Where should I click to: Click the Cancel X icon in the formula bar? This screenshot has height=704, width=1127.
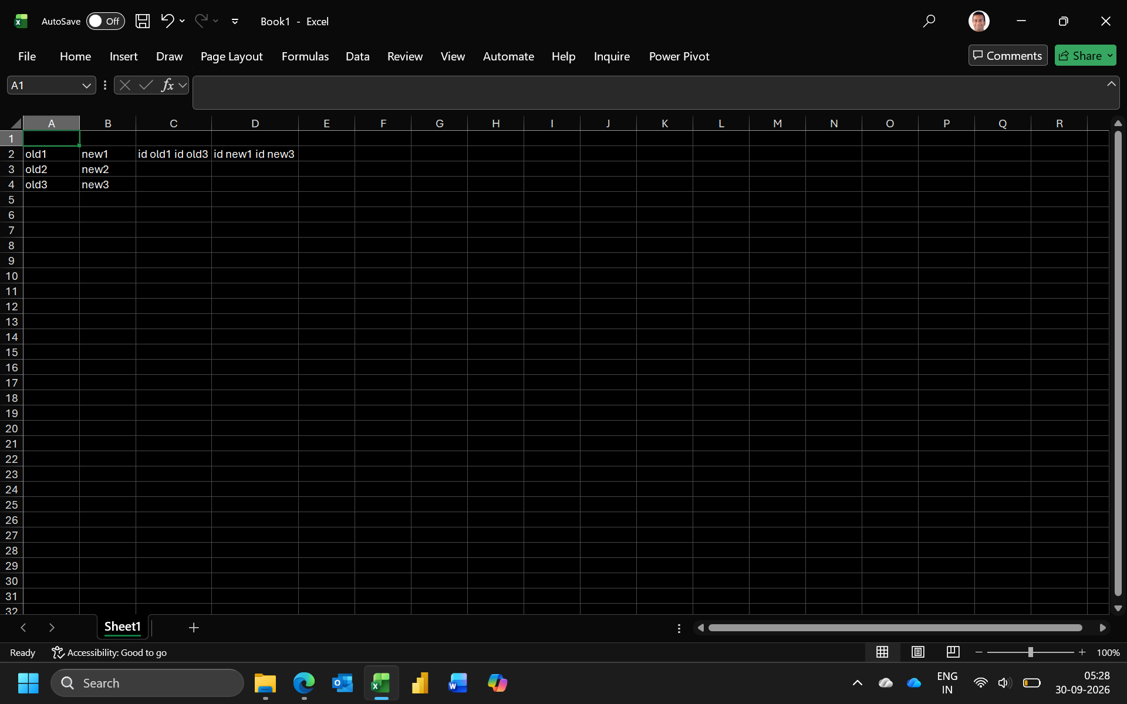pyautogui.click(x=124, y=85)
